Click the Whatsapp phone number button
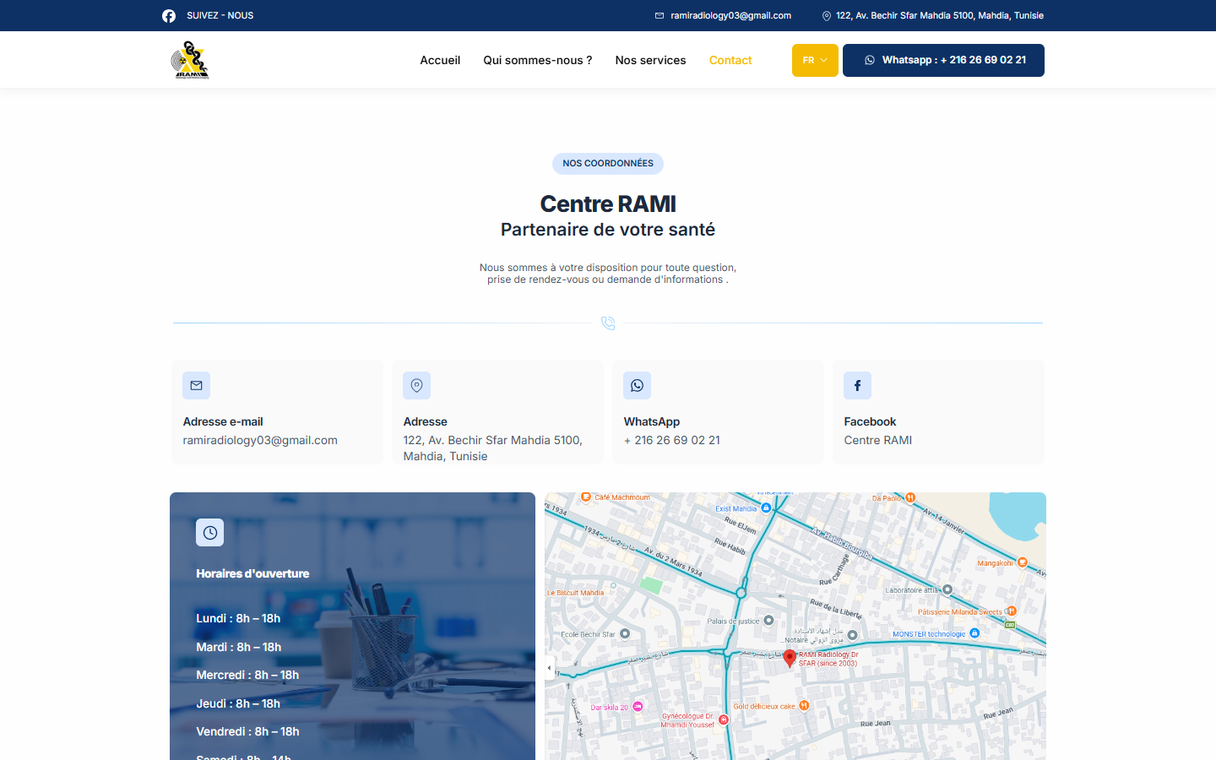Image resolution: width=1216 pixels, height=760 pixels. click(943, 60)
